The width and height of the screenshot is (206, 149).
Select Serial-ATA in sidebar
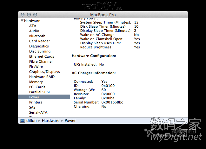point(38,112)
